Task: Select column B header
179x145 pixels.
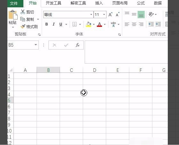Action: [x=48, y=70]
